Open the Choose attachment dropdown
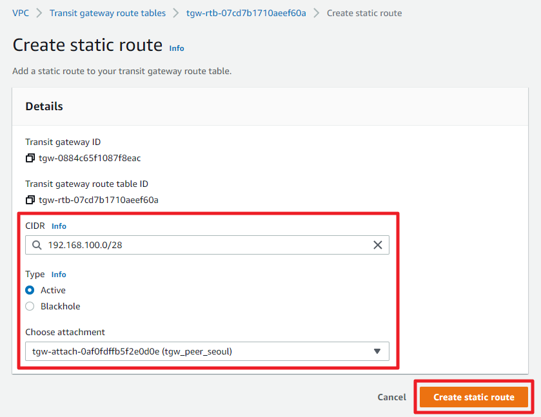Viewport: 541px width, 417px height. 207,351
